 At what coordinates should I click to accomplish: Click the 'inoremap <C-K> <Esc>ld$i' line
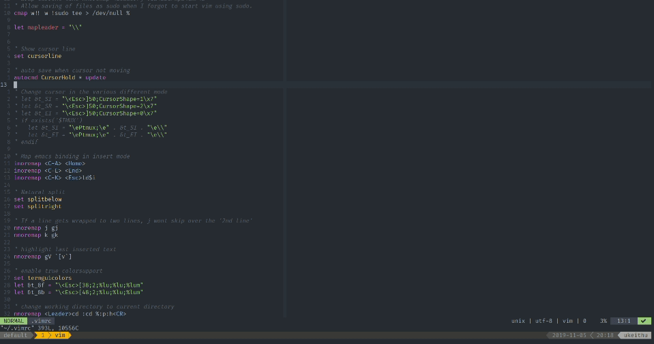pyautogui.click(x=55, y=177)
